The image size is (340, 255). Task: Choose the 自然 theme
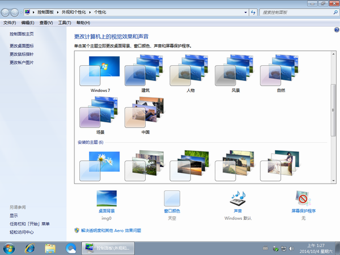pos(280,74)
